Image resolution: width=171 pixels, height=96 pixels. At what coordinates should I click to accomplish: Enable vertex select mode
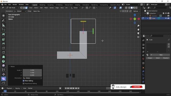[x=21, y=8]
